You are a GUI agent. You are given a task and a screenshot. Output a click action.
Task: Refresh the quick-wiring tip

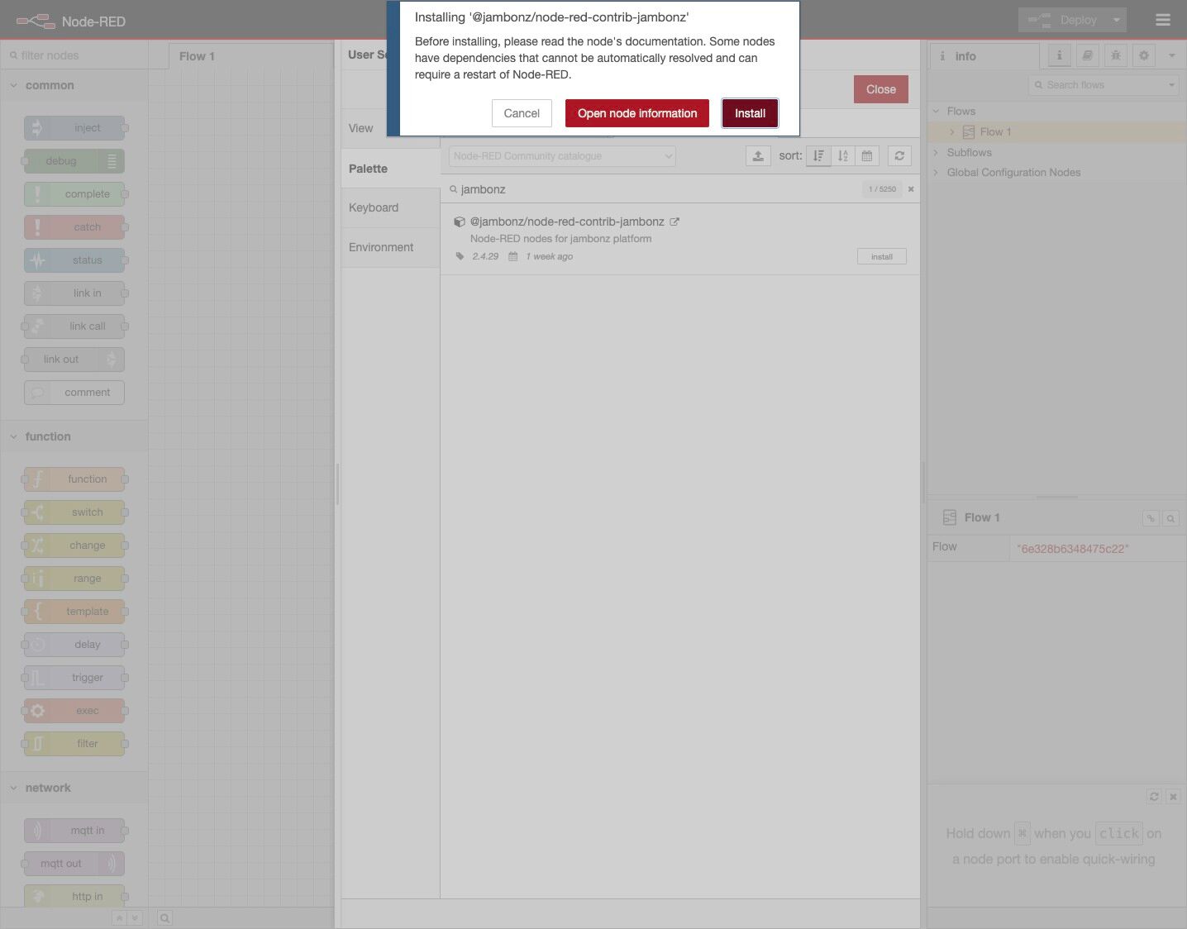[1154, 797]
